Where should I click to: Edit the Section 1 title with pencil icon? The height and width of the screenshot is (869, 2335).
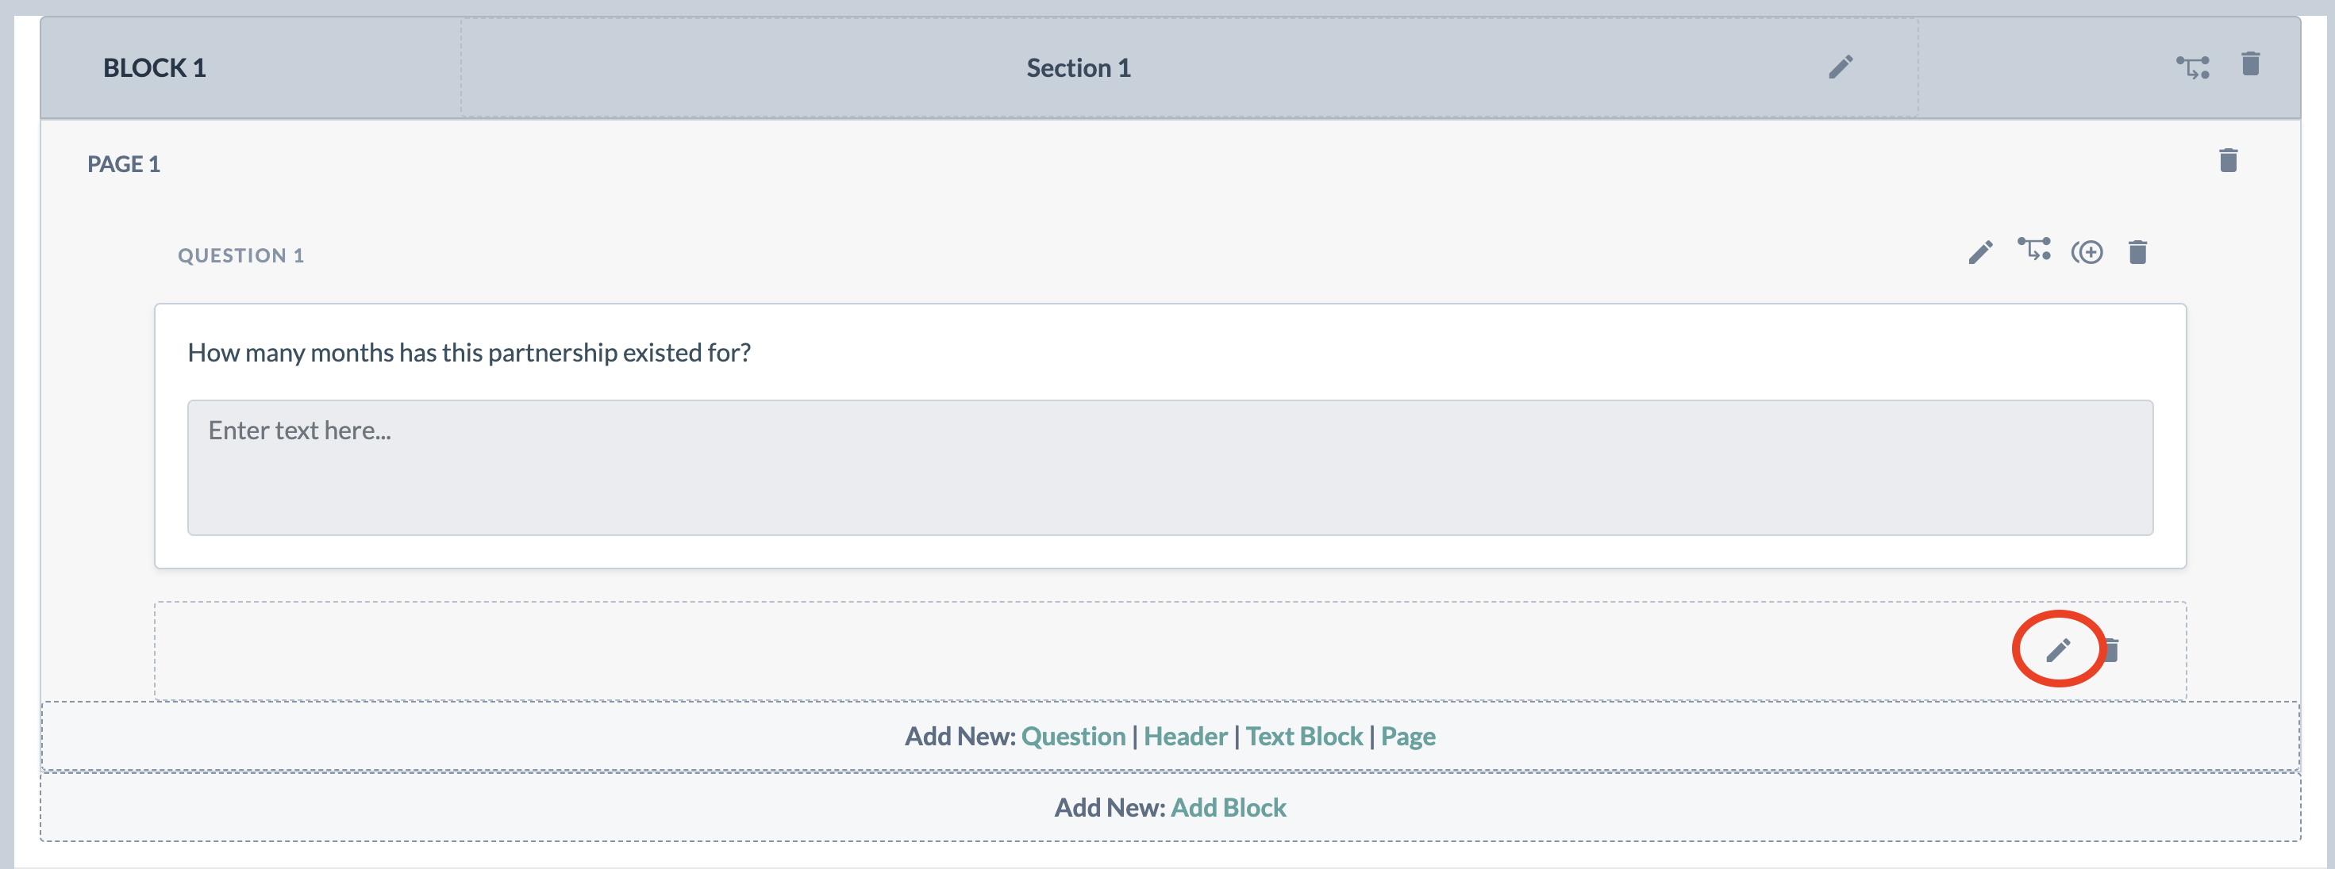coord(1840,67)
